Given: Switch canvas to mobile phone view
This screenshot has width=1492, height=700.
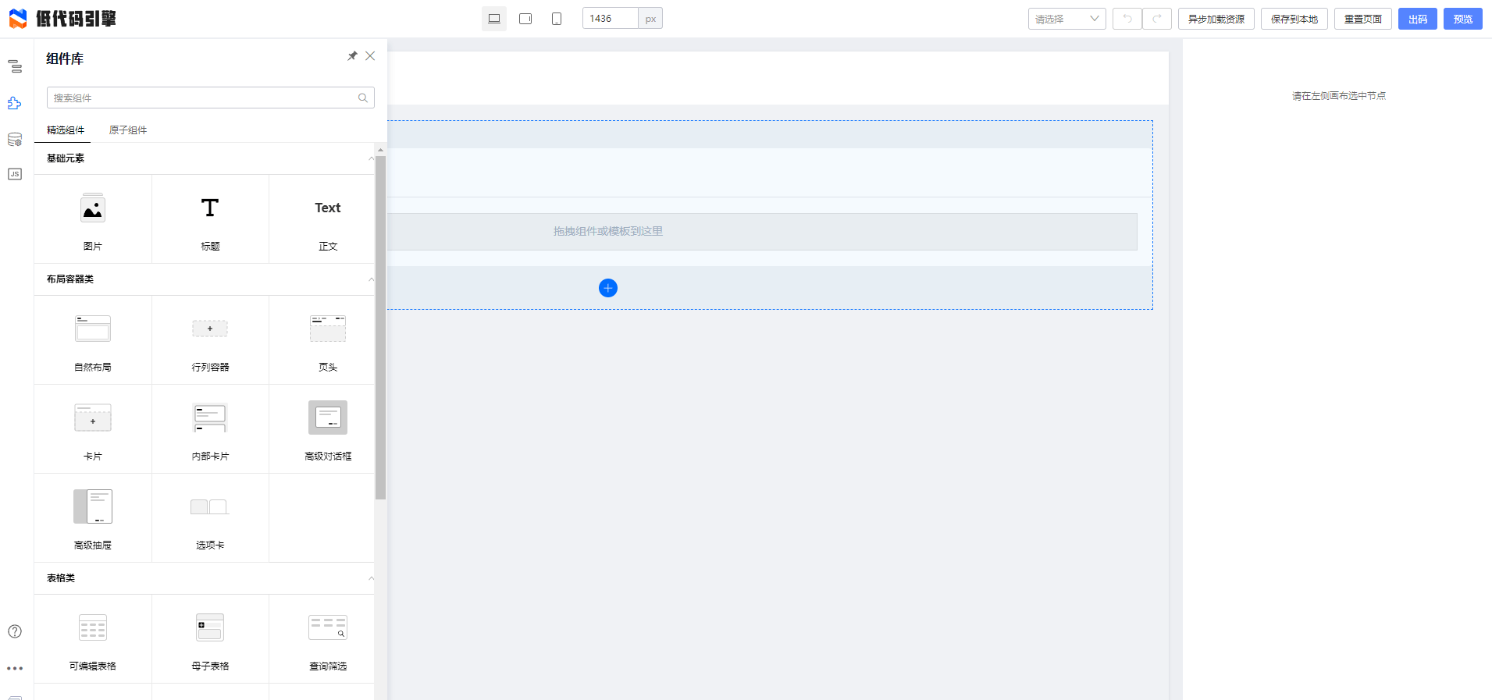Looking at the screenshot, I should tap(557, 19).
